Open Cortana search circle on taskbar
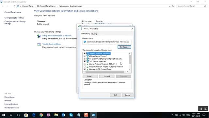Viewport: 209px width, 118px height. pos(11,115)
